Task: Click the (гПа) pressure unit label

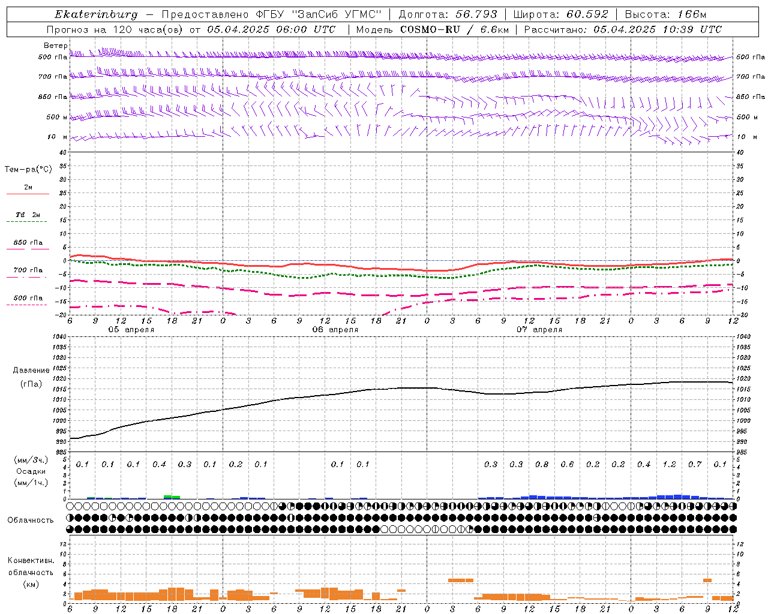Action: (31, 384)
